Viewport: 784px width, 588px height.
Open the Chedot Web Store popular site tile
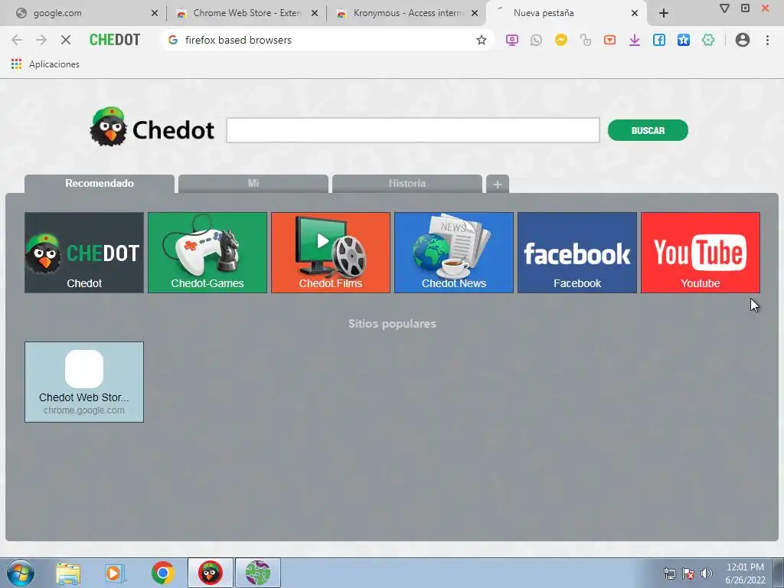coord(84,382)
